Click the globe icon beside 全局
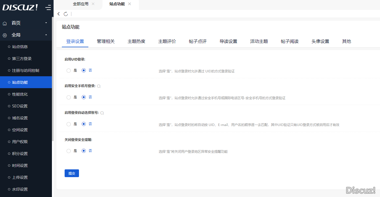This screenshot has height=197, width=380. (x=4, y=35)
